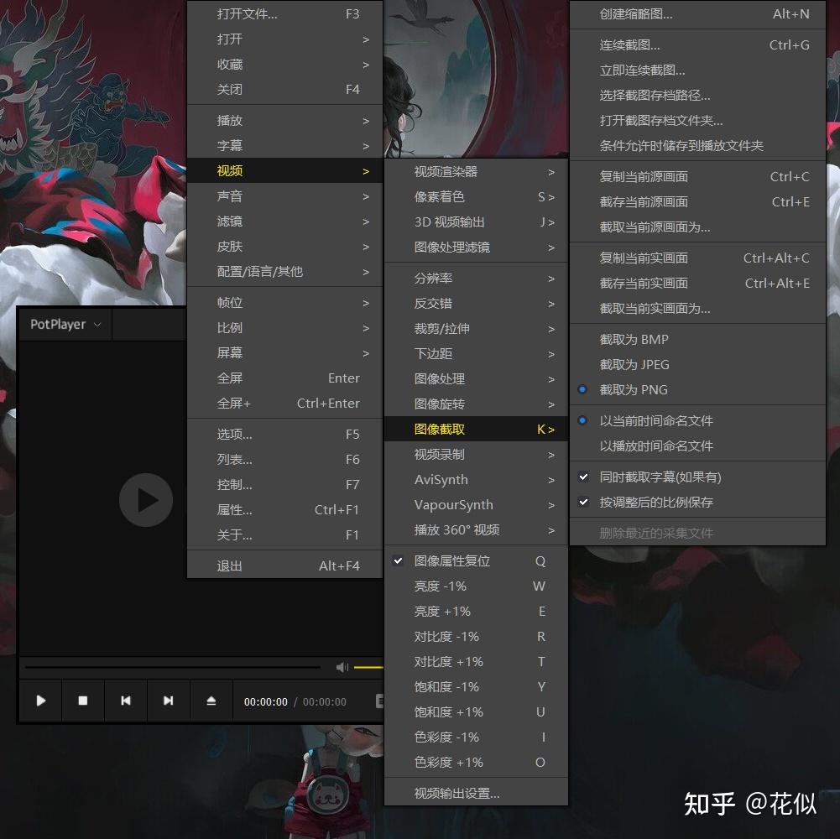This screenshot has height=839, width=840.
Task: Choose 以播放时间命名文件 option
Action: pos(697,446)
